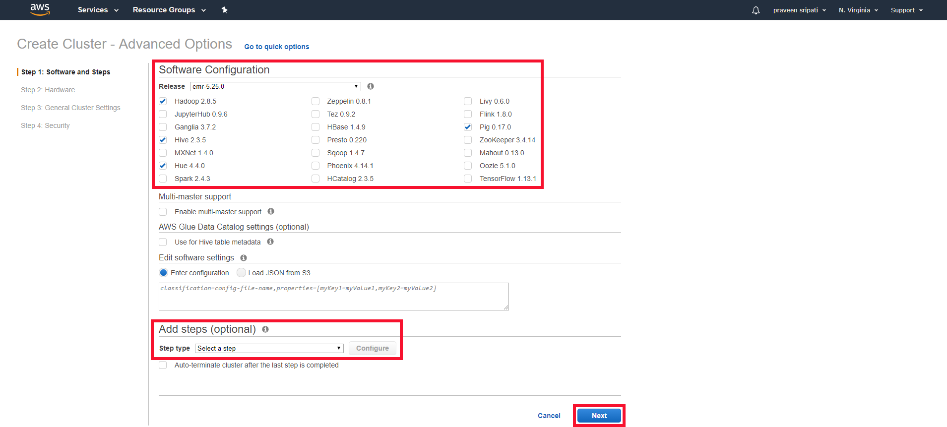Open the N. Virginia region selector
The width and height of the screenshot is (947, 427).
858,10
